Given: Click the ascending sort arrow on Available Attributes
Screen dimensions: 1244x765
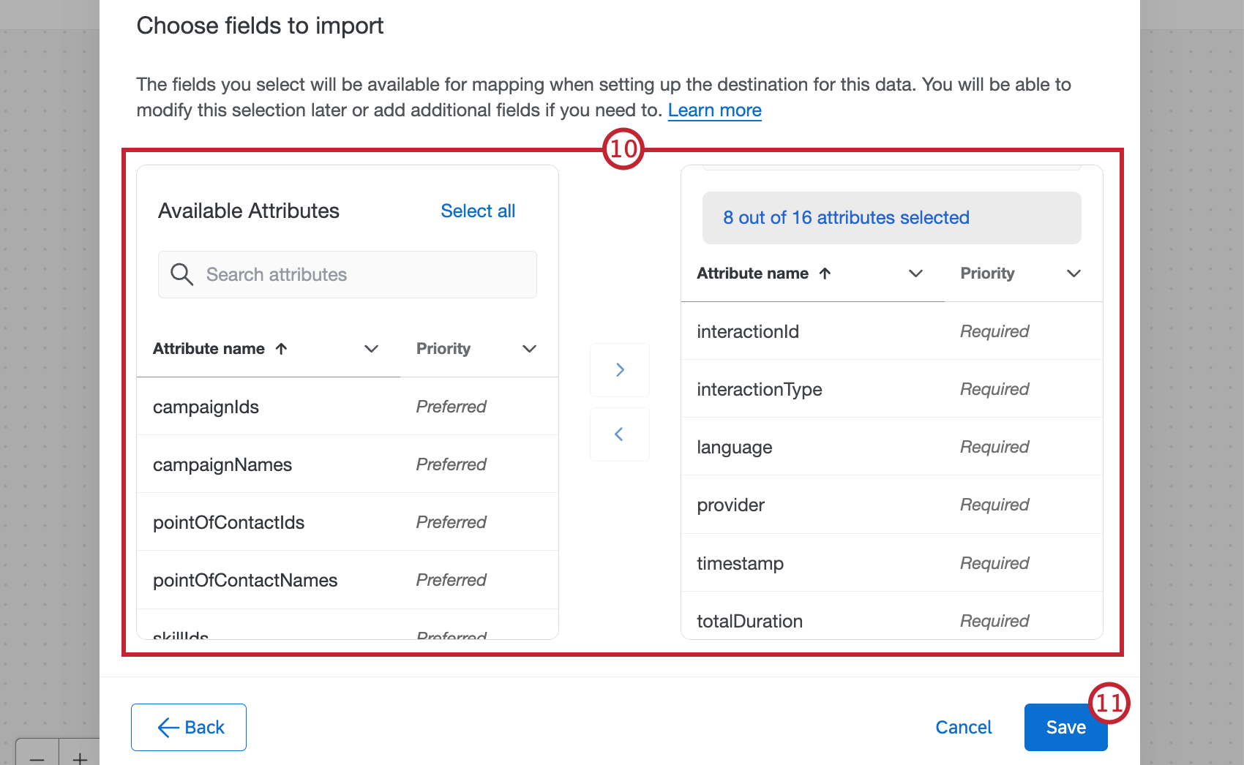Looking at the screenshot, I should (281, 348).
